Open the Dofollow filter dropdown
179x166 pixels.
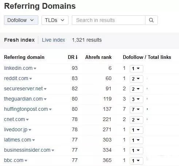click(21, 20)
